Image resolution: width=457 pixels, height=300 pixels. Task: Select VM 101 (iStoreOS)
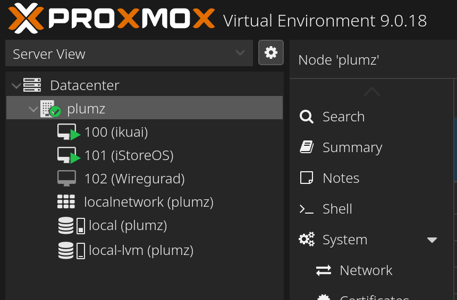(x=129, y=155)
